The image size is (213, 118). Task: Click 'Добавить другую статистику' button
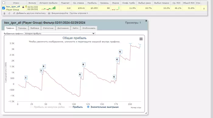point(31,13)
